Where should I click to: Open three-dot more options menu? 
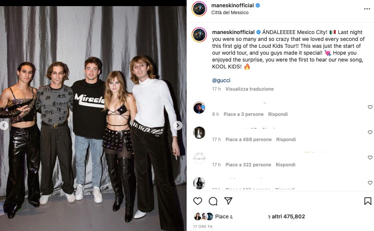click(x=367, y=8)
